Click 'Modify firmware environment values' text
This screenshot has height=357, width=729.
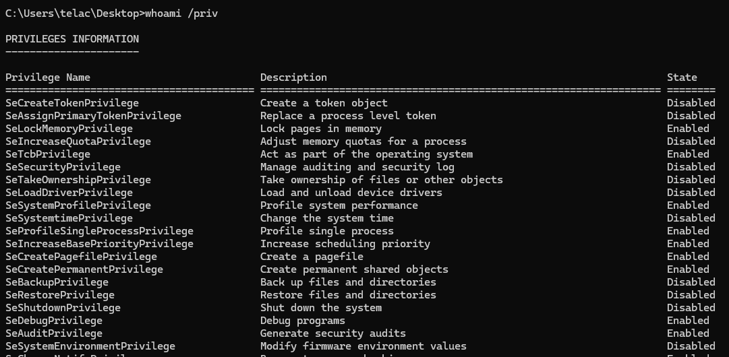(363, 346)
